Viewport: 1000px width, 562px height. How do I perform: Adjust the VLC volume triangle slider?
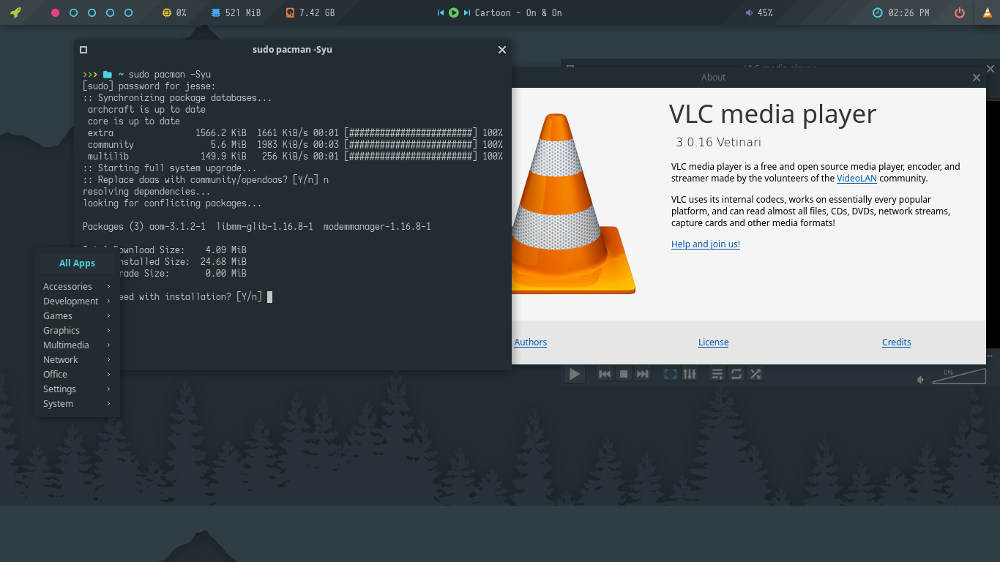pyautogui.click(x=959, y=376)
